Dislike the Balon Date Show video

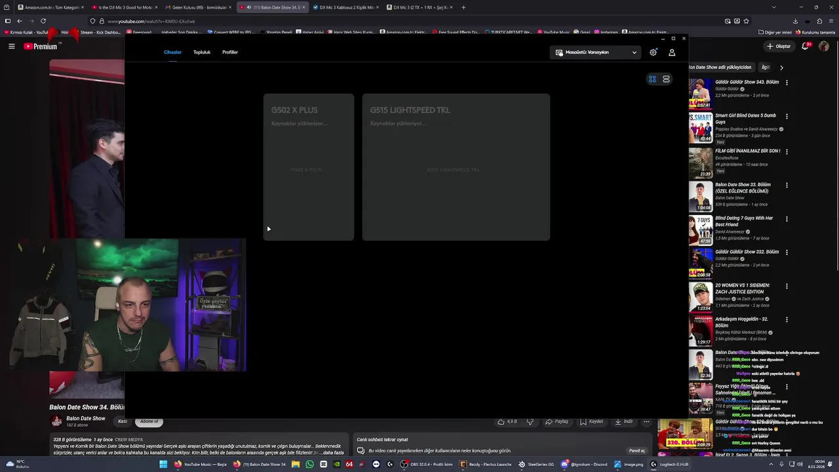pos(530,422)
